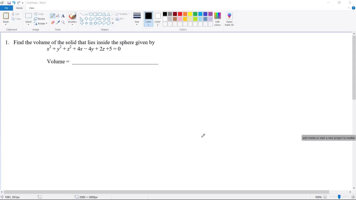The height and width of the screenshot is (200, 356).
Task: Expand the Size dropdown arrow
Action: pos(137,24)
